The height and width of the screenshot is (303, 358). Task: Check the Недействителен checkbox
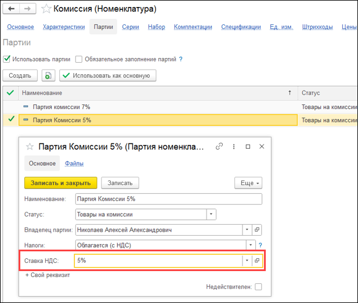tap(258, 287)
